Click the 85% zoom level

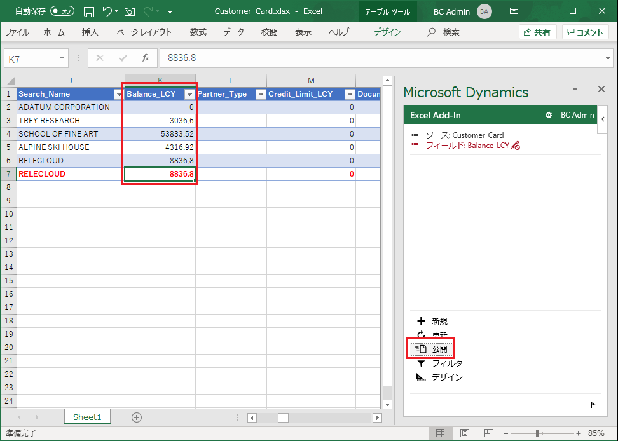(596, 433)
